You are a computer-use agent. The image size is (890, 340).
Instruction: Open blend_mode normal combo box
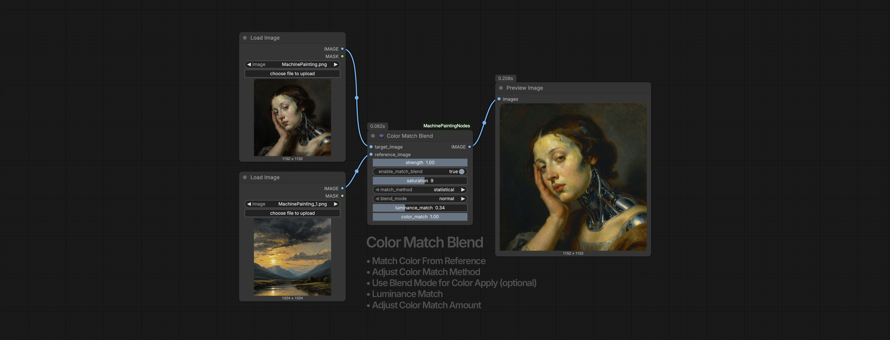(x=420, y=199)
